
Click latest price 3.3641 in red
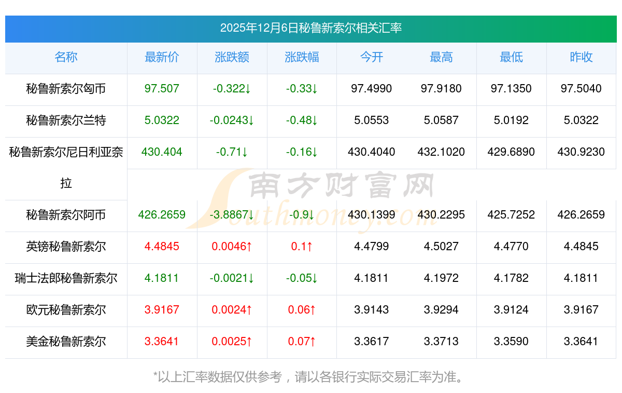(162, 342)
